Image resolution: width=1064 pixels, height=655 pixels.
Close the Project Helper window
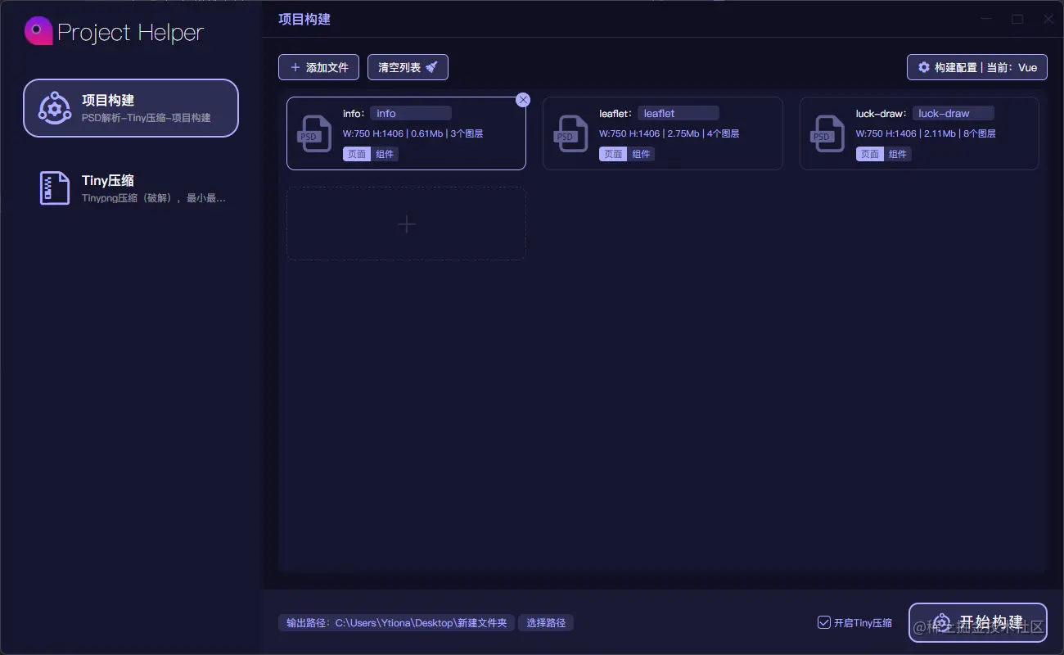pyautogui.click(x=1048, y=19)
